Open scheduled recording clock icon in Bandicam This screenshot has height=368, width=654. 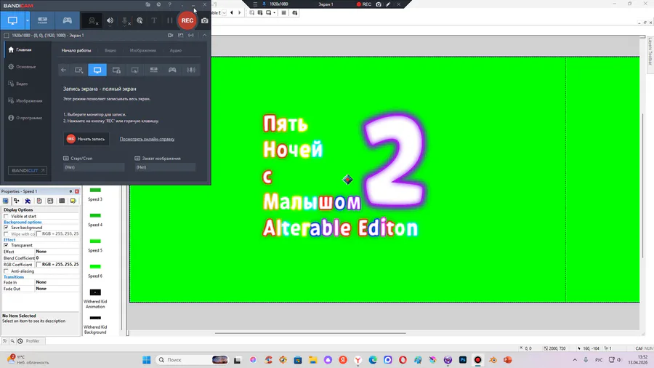(159, 4)
